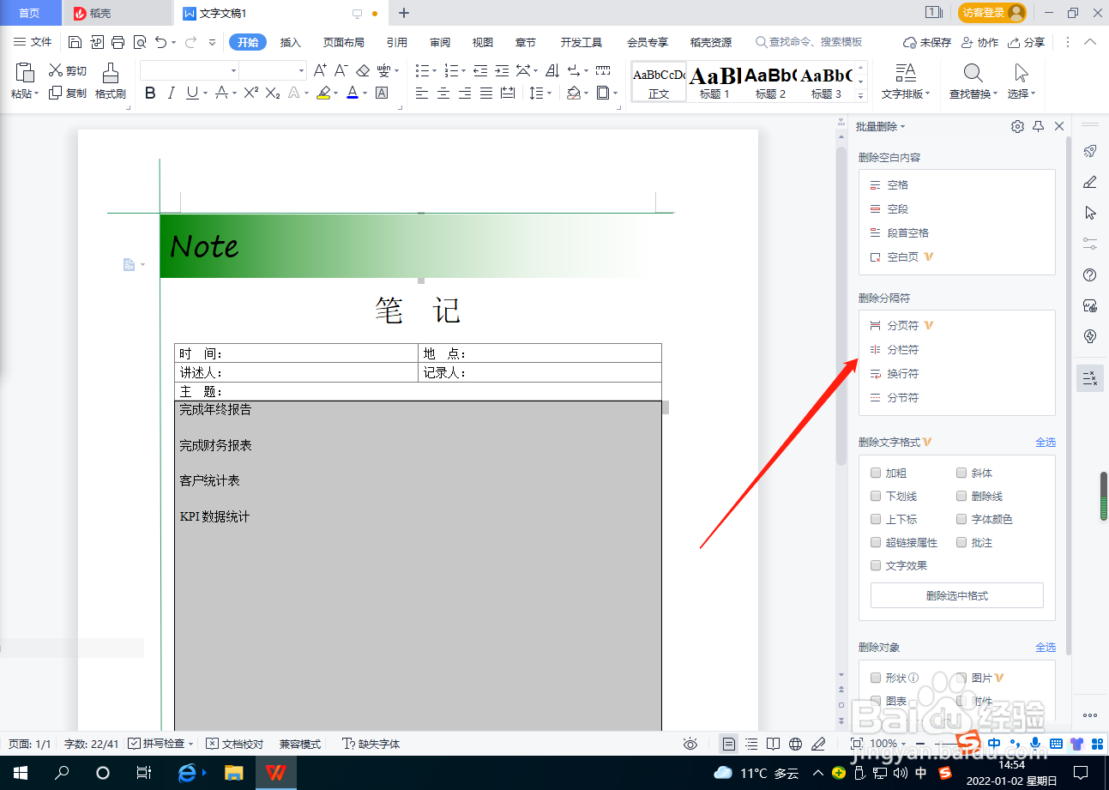The height and width of the screenshot is (790, 1109).
Task: Check the 删除线 checkbox
Action: click(x=961, y=496)
